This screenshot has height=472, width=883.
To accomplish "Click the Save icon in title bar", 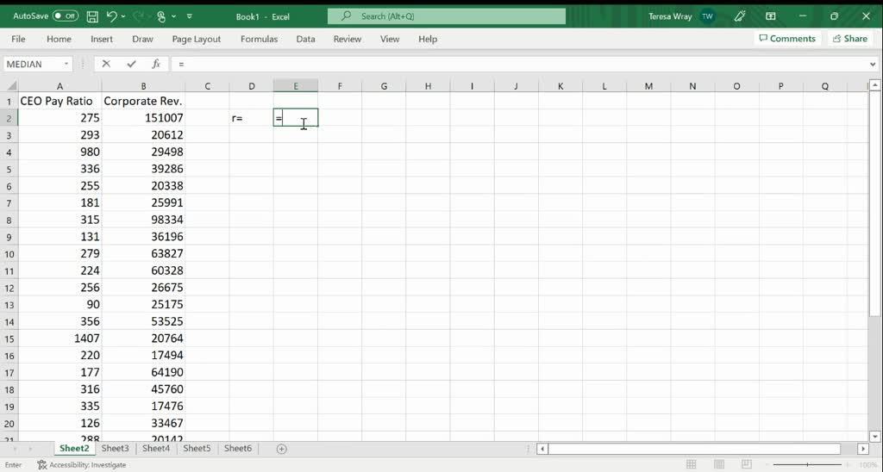I will [92, 17].
